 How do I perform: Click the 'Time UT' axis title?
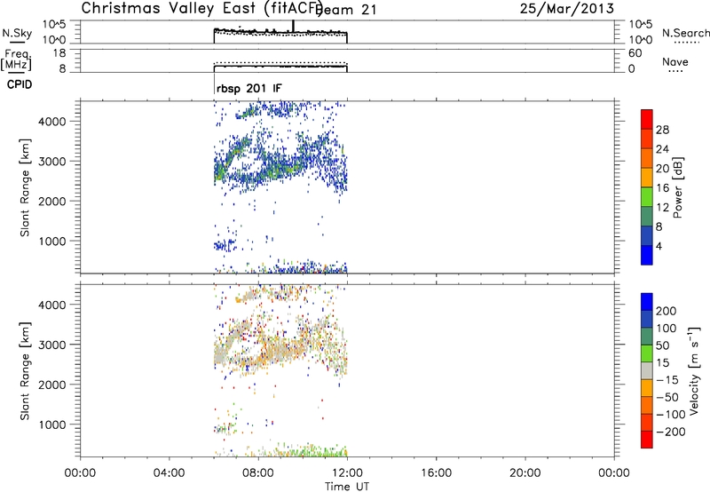pos(347,487)
